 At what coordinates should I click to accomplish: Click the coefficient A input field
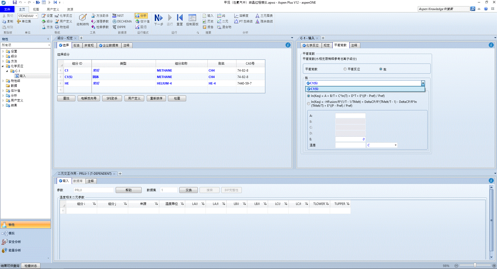click(350, 116)
